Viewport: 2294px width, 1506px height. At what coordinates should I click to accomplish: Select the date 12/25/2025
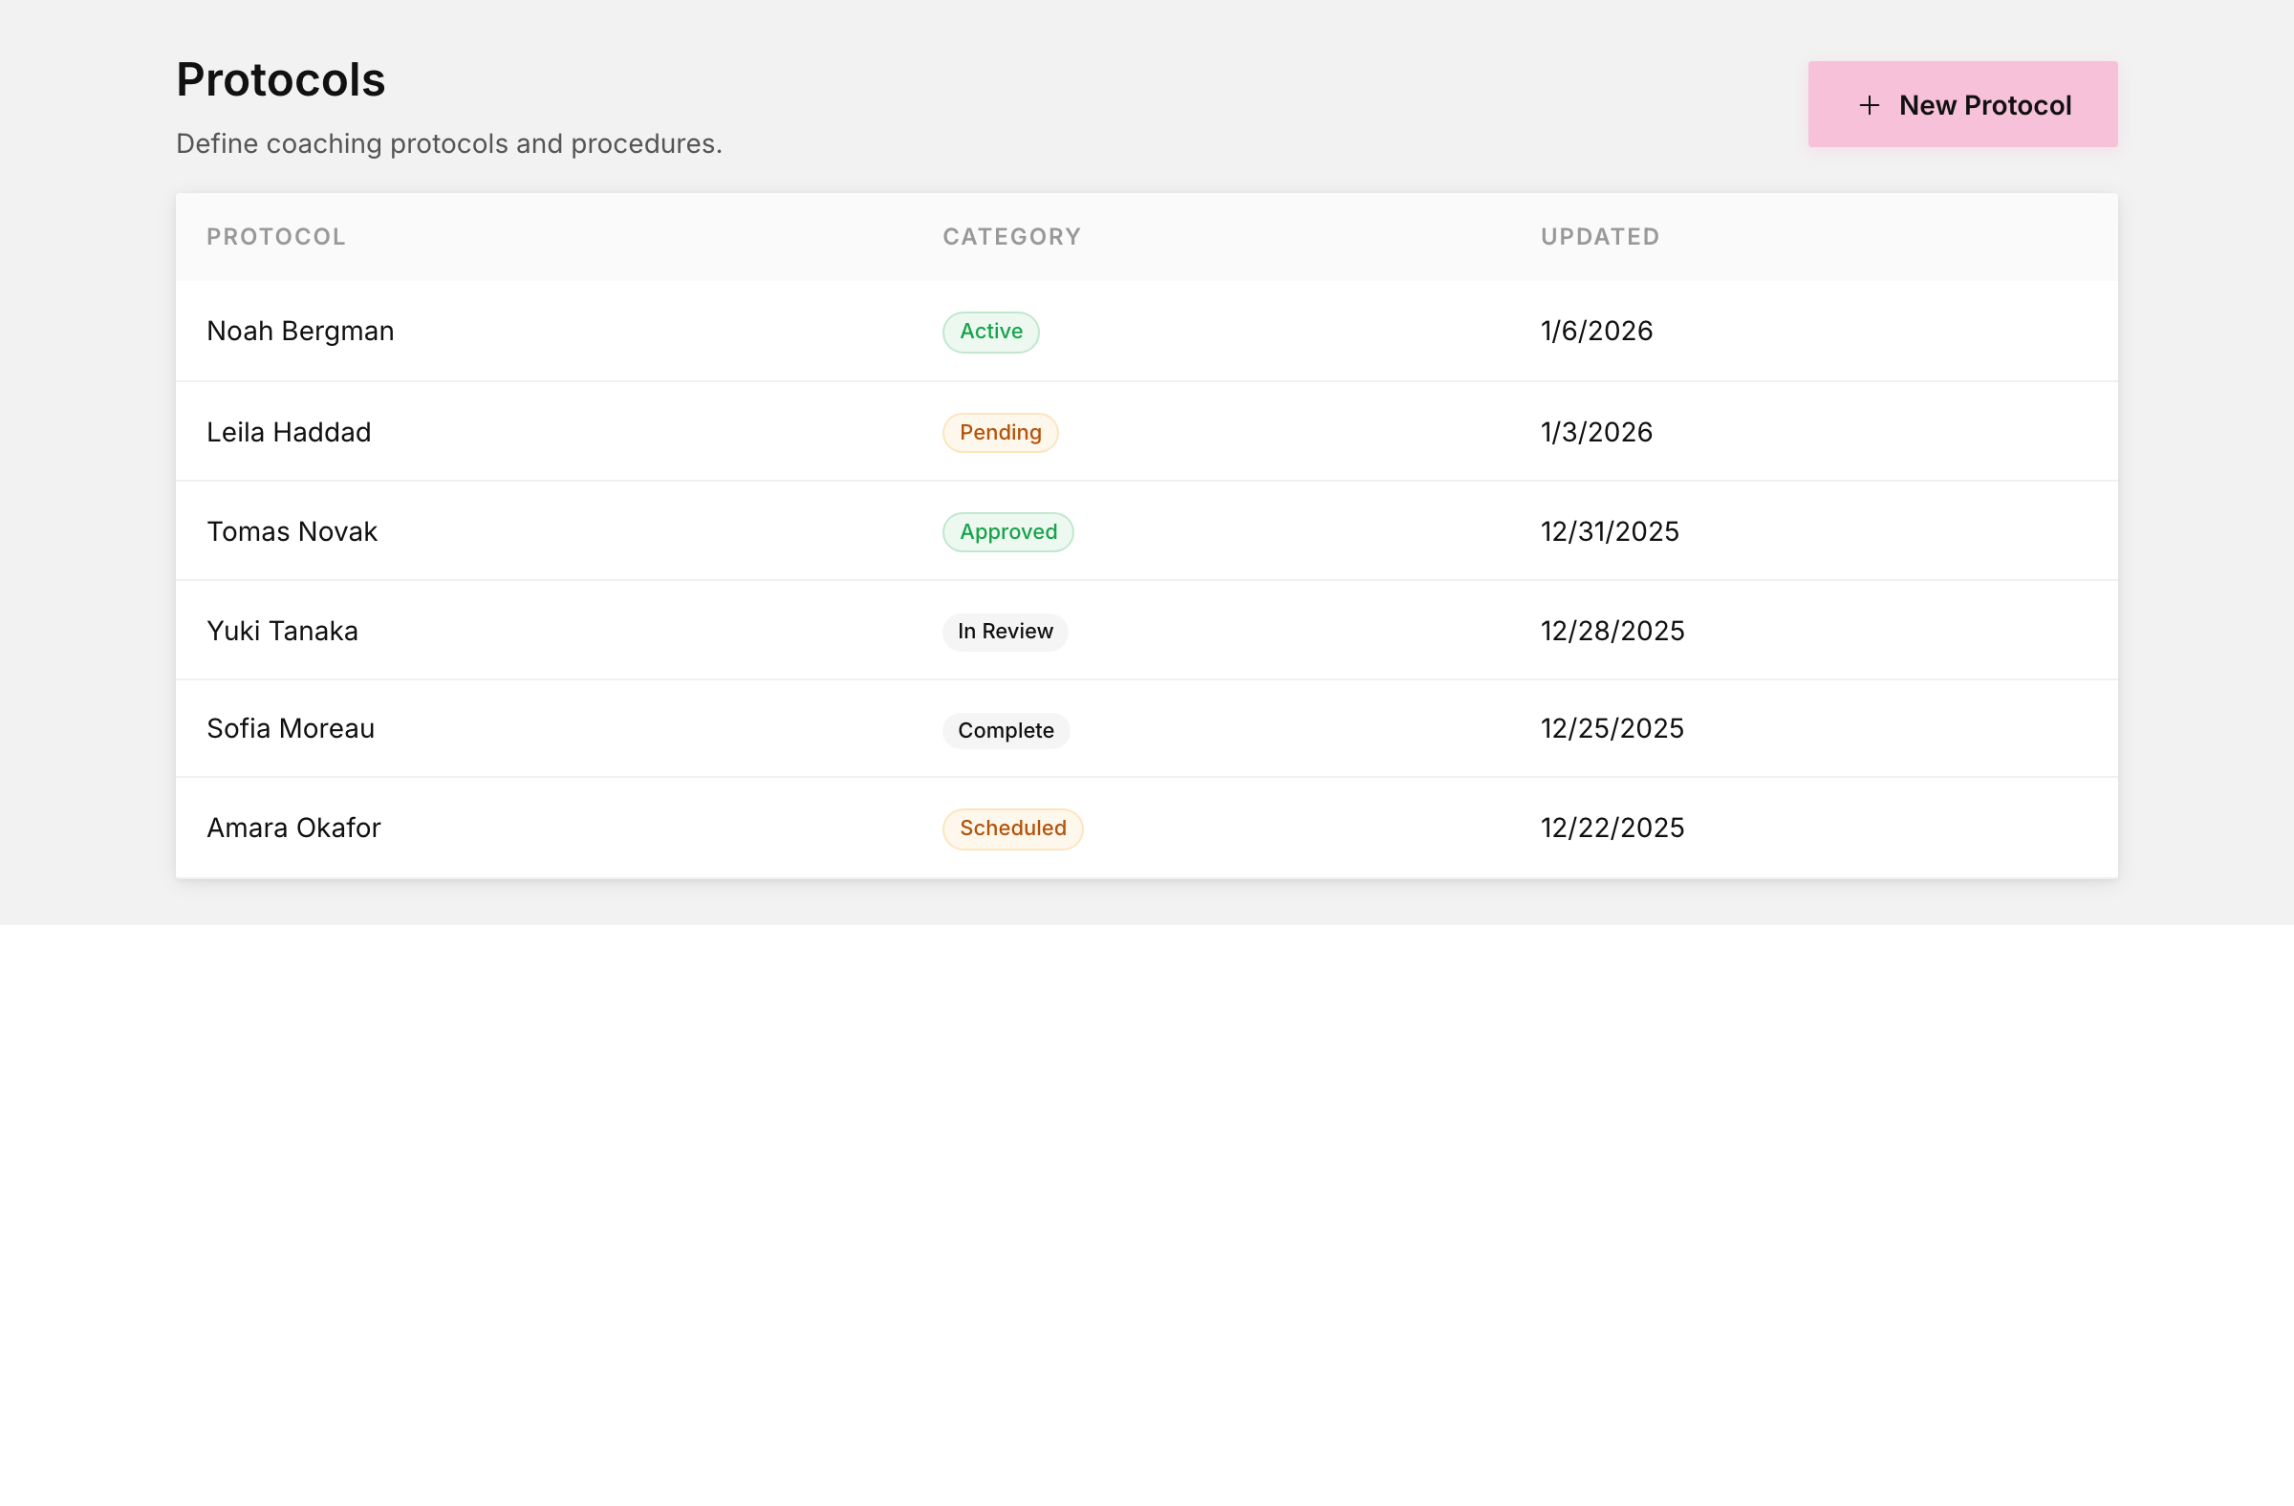(1612, 728)
